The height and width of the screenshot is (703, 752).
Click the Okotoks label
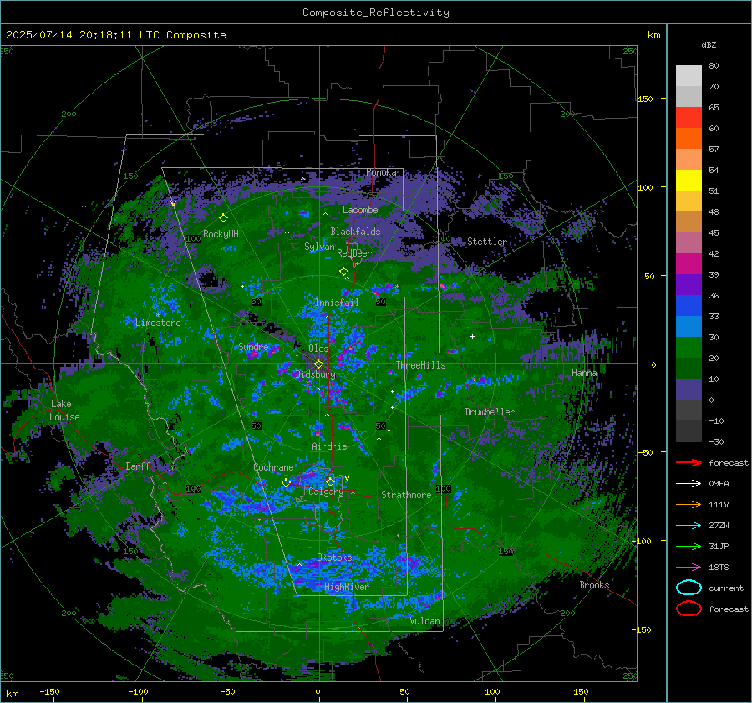(334, 558)
